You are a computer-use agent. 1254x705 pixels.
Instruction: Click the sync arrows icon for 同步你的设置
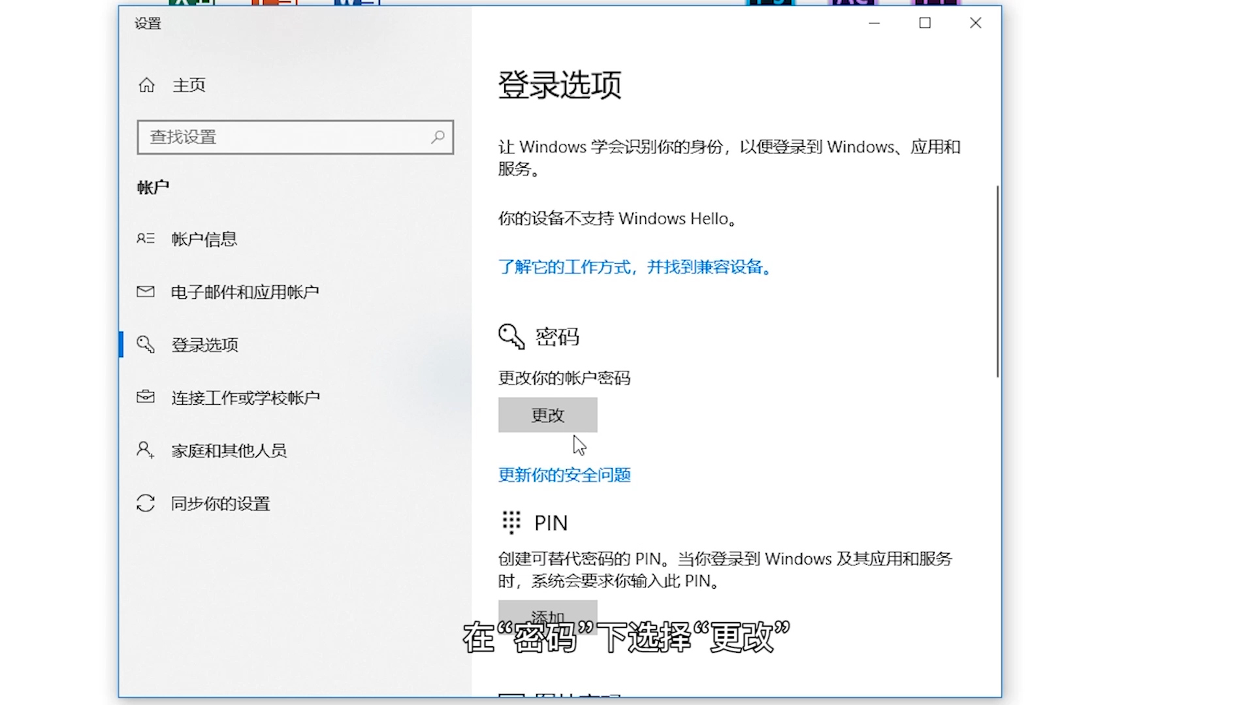(146, 503)
